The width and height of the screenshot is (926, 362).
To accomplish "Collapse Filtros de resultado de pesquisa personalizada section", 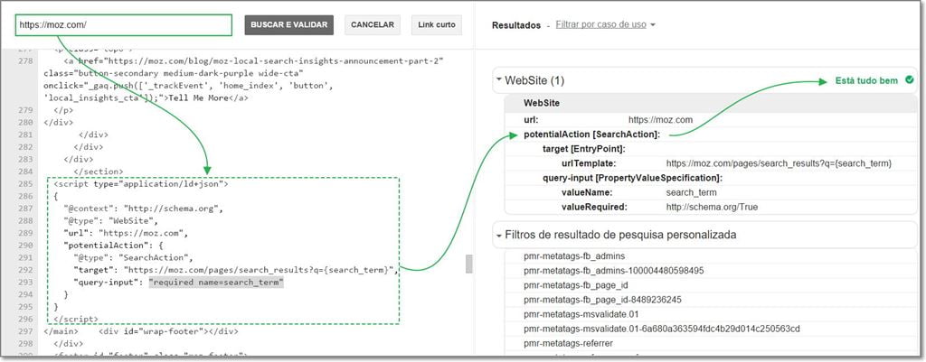I will point(499,235).
